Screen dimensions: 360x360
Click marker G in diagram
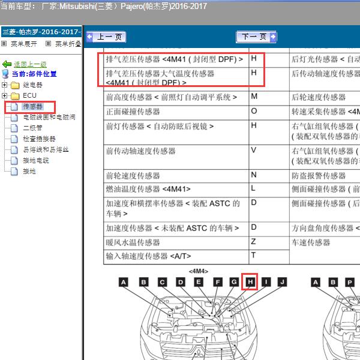(234, 282)
